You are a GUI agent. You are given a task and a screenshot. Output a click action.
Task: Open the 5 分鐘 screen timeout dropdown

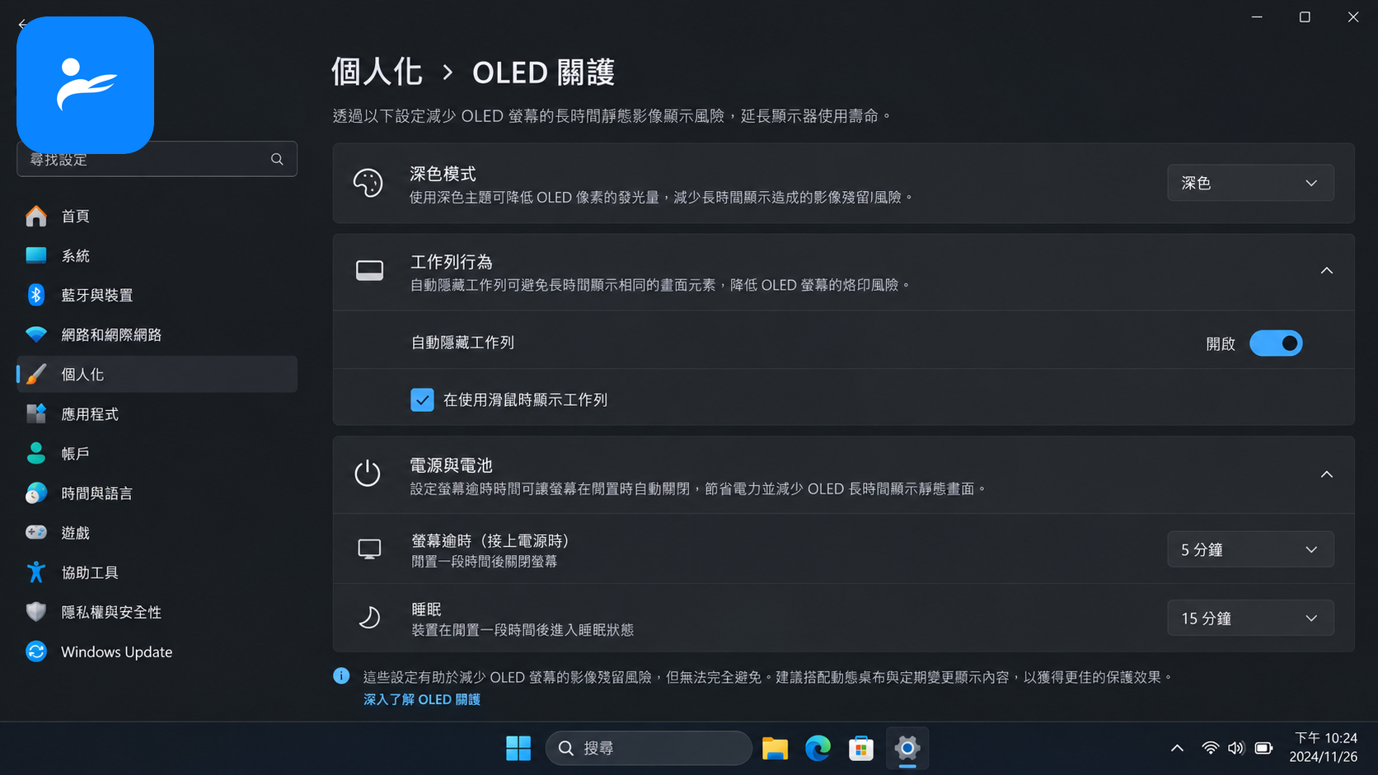coord(1250,549)
